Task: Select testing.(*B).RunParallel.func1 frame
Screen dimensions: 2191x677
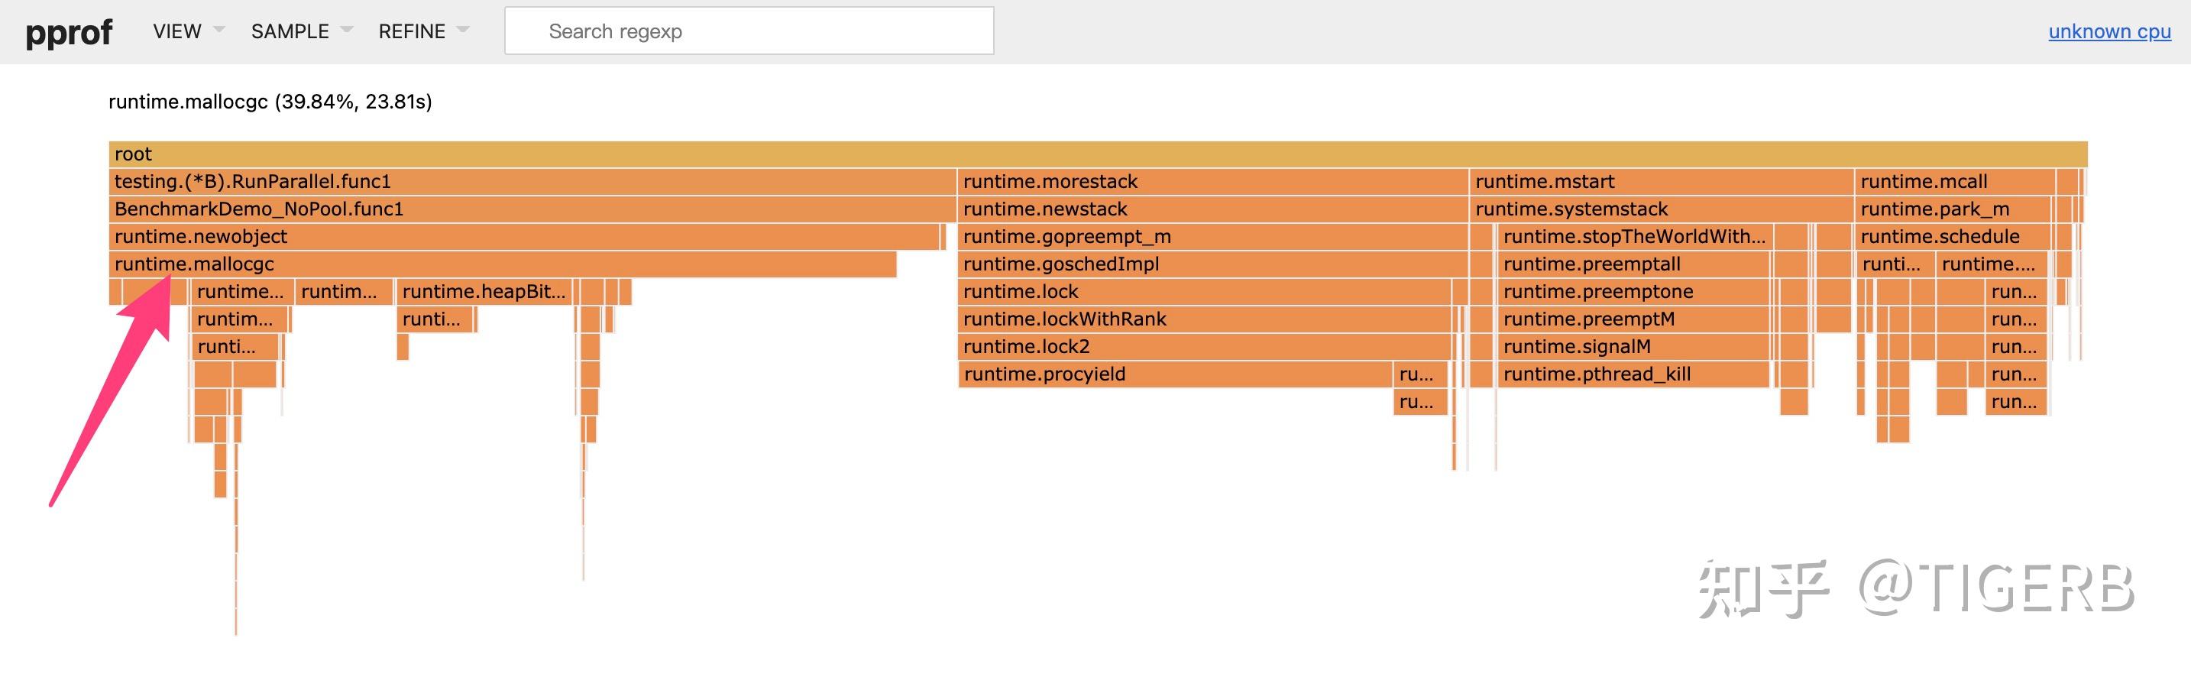Action: (532, 181)
